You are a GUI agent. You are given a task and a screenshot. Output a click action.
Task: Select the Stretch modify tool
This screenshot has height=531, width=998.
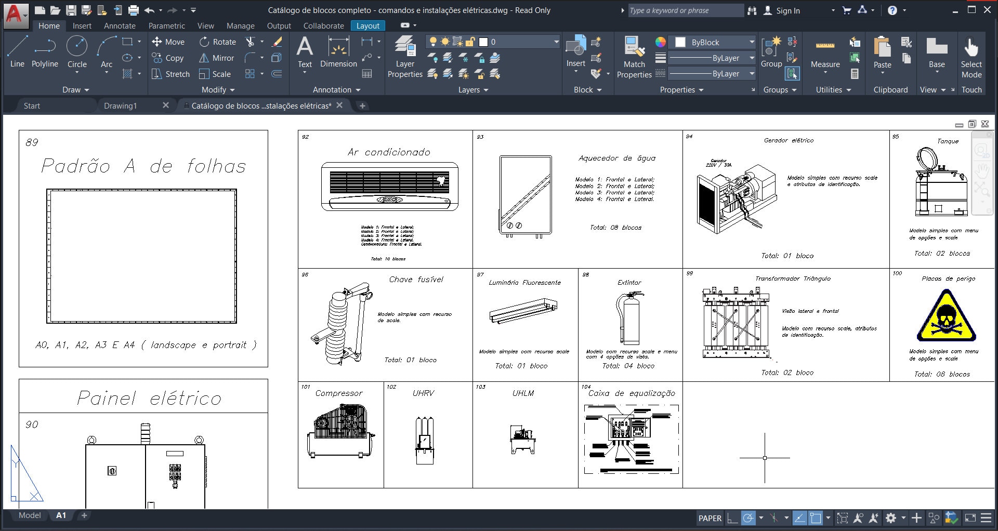(170, 74)
